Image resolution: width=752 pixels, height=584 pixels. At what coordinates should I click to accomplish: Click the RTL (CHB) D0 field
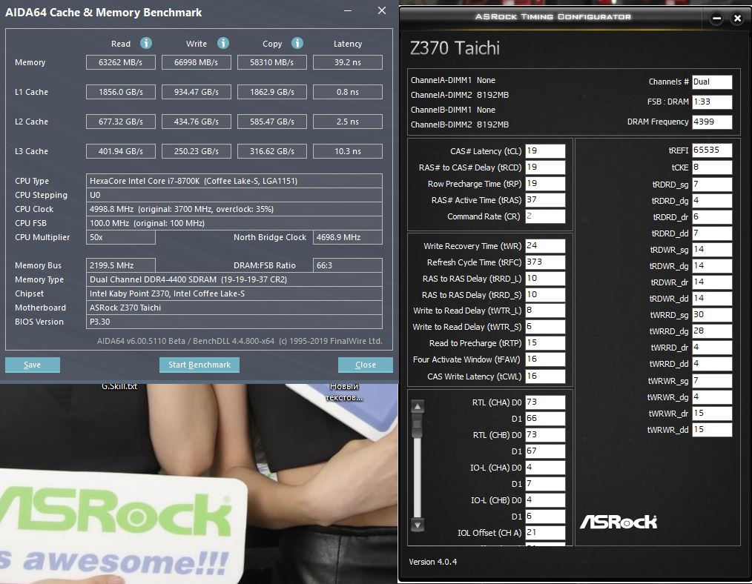(x=545, y=435)
